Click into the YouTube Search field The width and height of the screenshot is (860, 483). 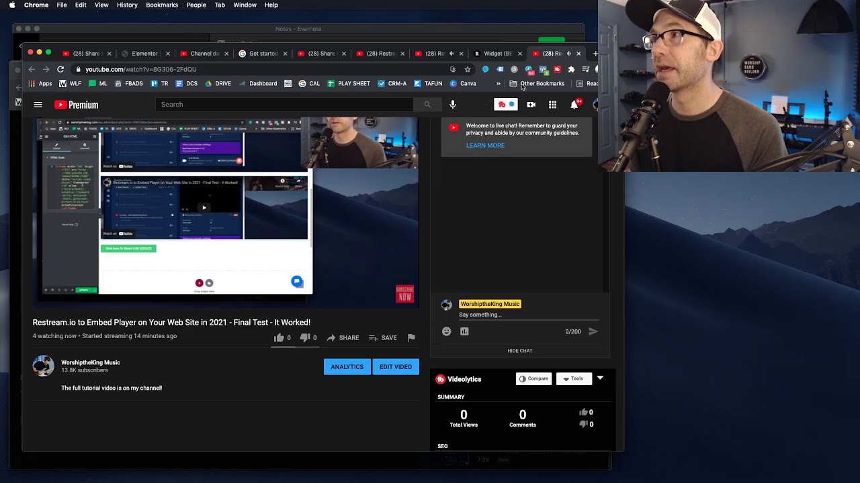(x=286, y=105)
